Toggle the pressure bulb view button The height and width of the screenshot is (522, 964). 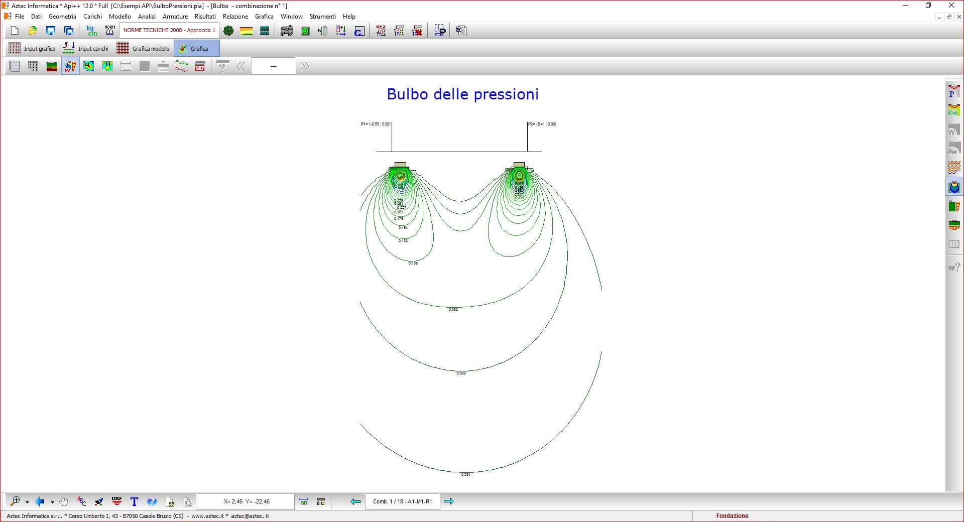(953, 187)
